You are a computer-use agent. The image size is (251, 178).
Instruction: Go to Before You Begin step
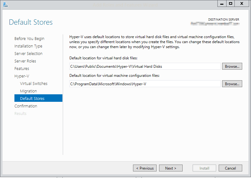(29, 38)
